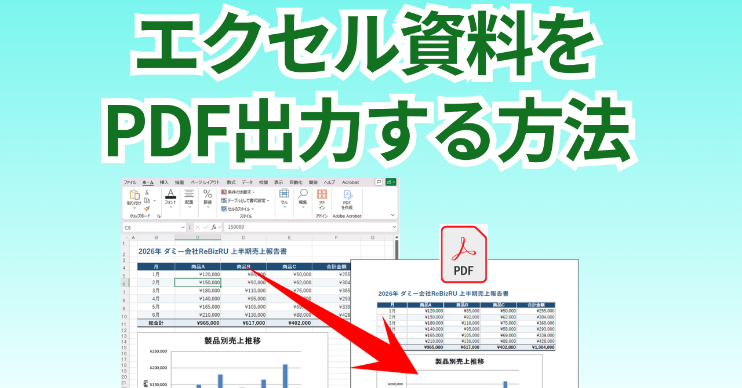Select the Copy icon in the clipboard group
The height and width of the screenshot is (388, 742).
pos(147,200)
